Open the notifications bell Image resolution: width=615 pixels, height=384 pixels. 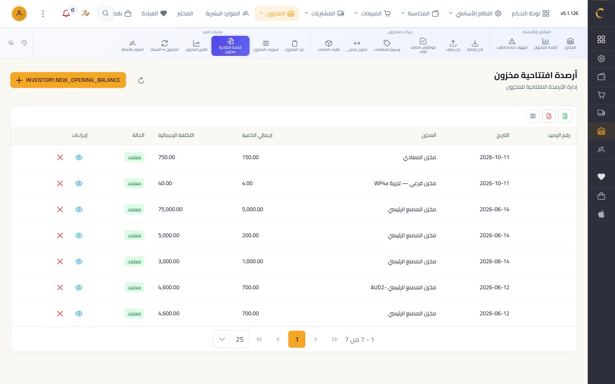(x=66, y=14)
